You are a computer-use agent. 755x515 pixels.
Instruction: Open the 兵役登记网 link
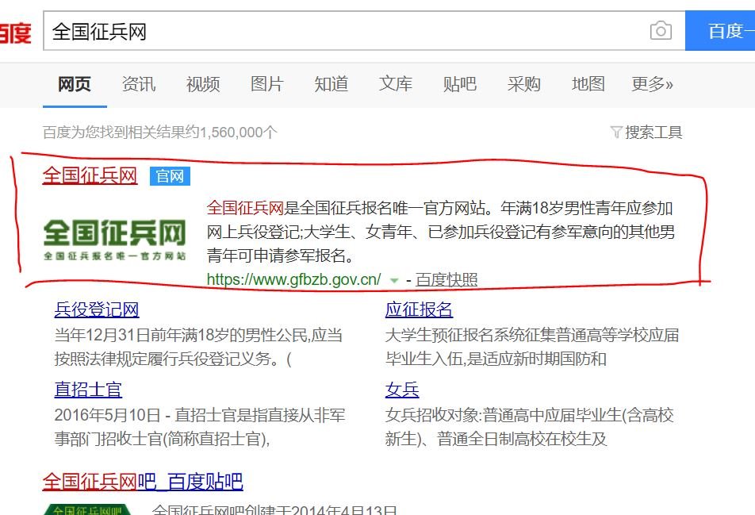[x=94, y=309]
